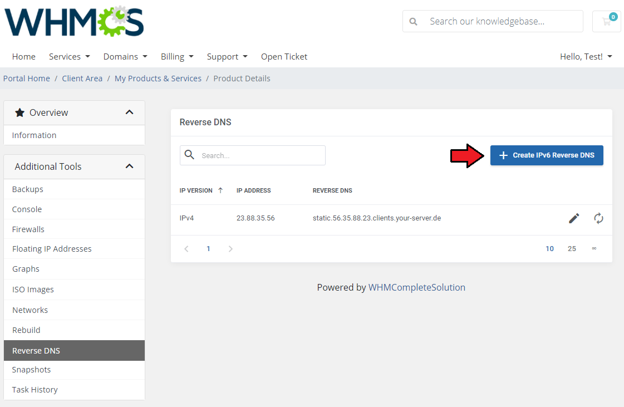Reset the IPv4 reverse DNS refresh icon

[598, 218]
